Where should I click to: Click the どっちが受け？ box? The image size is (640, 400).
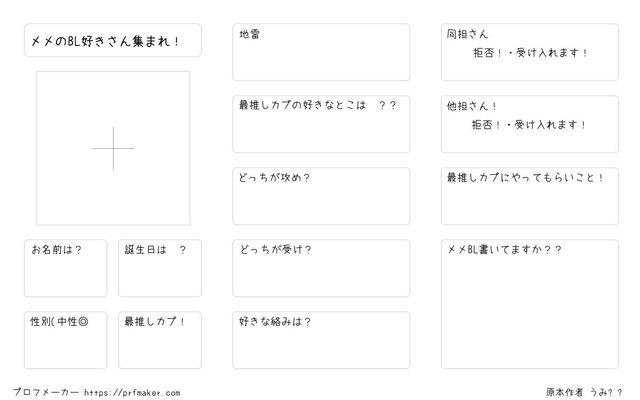pos(321,268)
